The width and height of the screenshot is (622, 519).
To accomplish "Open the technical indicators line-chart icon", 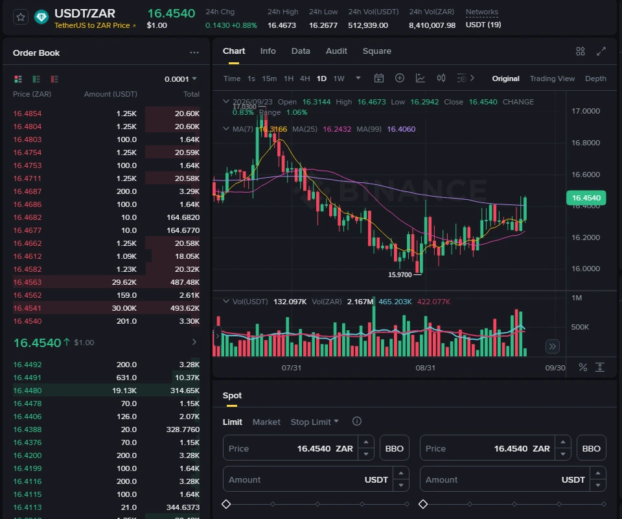I will coord(420,78).
